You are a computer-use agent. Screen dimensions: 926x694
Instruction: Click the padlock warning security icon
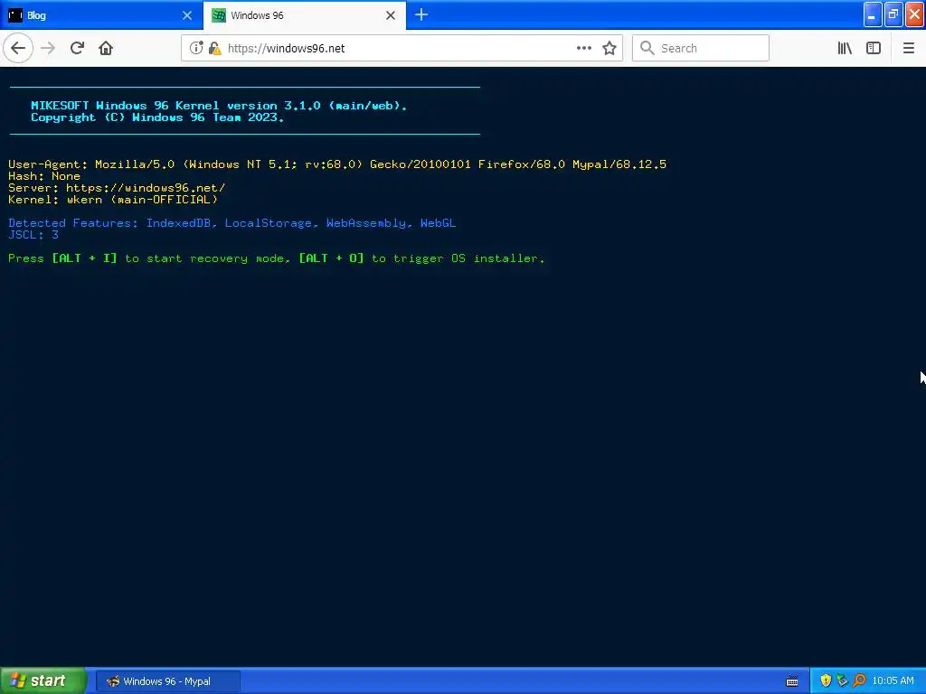point(214,48)
